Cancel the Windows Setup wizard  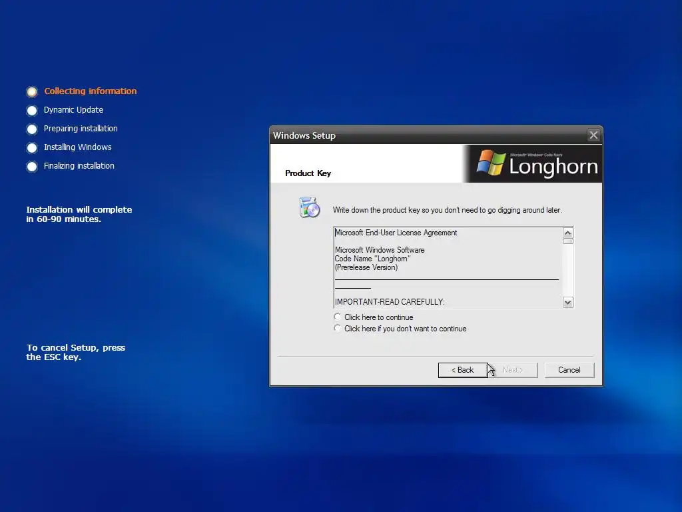click(569, 370)
